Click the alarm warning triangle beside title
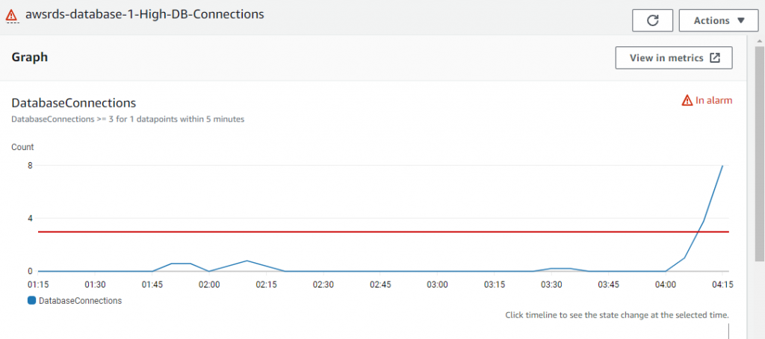The image size is (765, 339). click(11, 16)
